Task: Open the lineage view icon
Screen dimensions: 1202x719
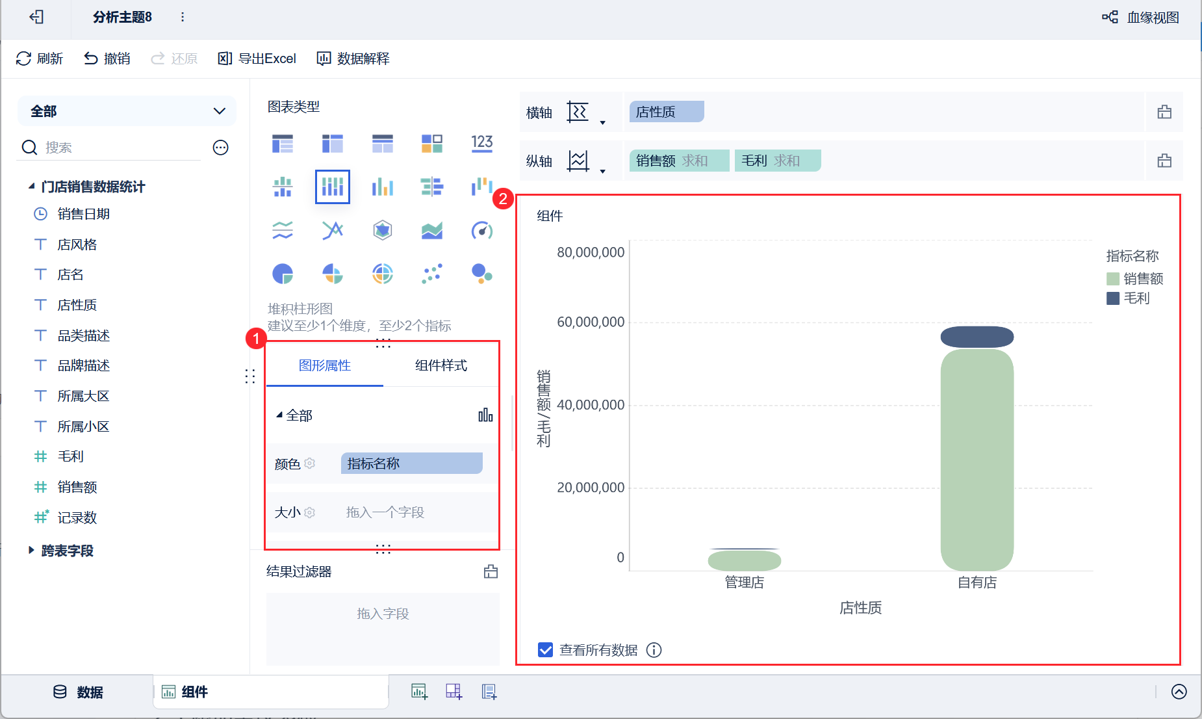Action: pyautogui.click(x=1110, y=18)
